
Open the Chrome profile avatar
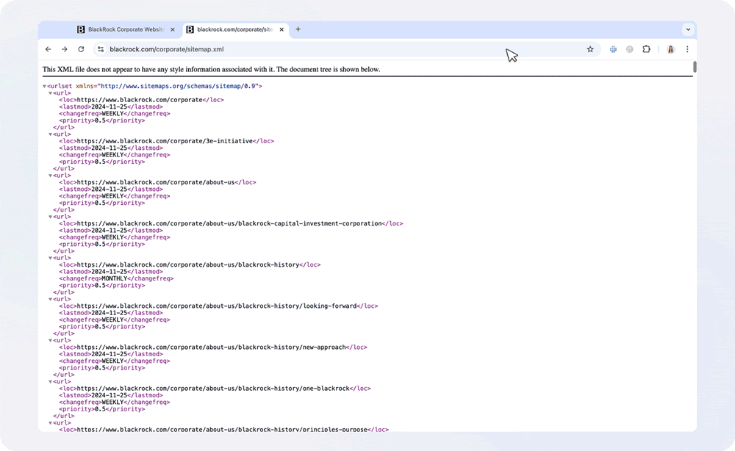click(670, 49)
